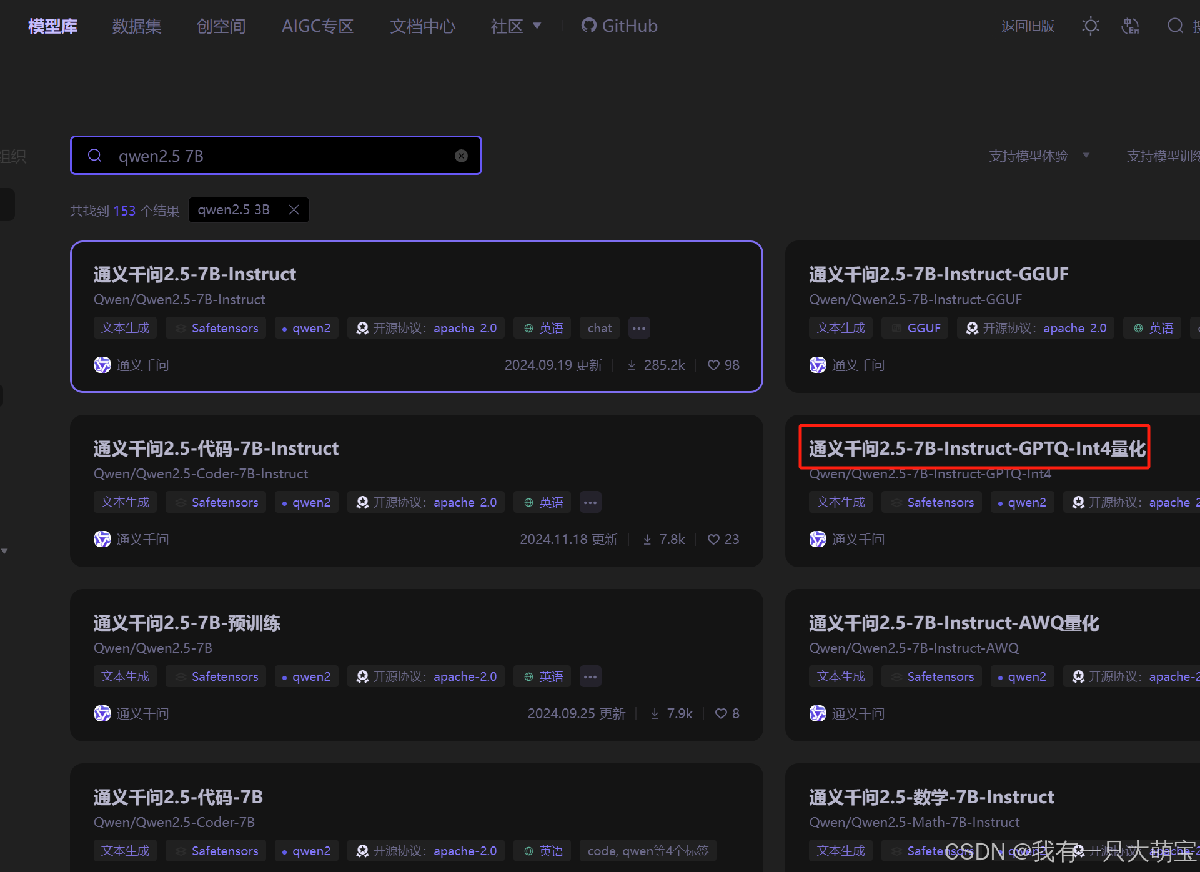Switch to the 数据集 tab

pos(136,26)
